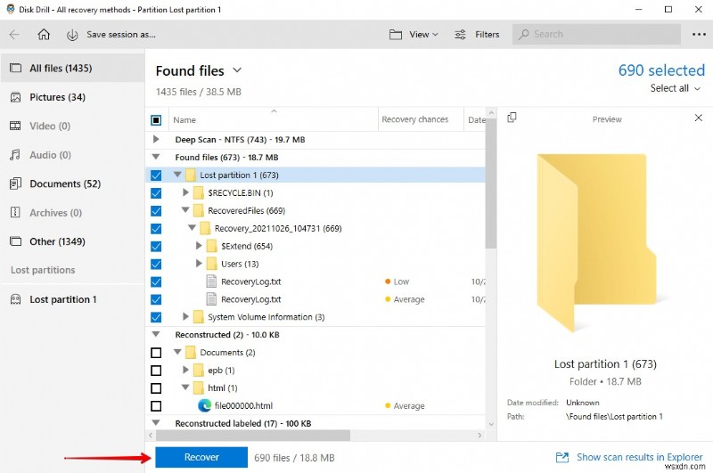This screenshot has width=713, height=473.
Task: Uncheck System Volume Information (3) checkbox
Action: pyautogui.click(x=156, y=317)
